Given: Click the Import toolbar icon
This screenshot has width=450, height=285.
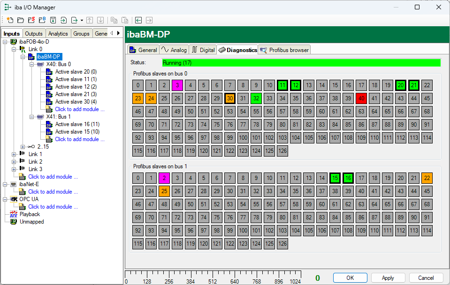Looking at the screenshot, I should tap(63, 20).
